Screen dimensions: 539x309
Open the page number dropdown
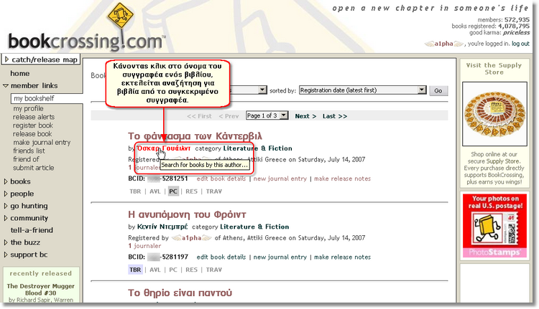click(x=267, y=115)
